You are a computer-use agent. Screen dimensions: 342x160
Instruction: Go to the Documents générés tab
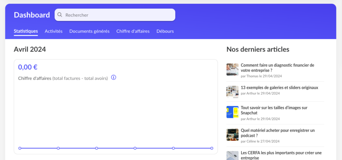[x=89, y=31]
